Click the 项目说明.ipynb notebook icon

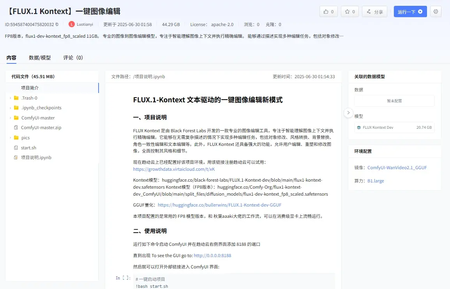16,158
